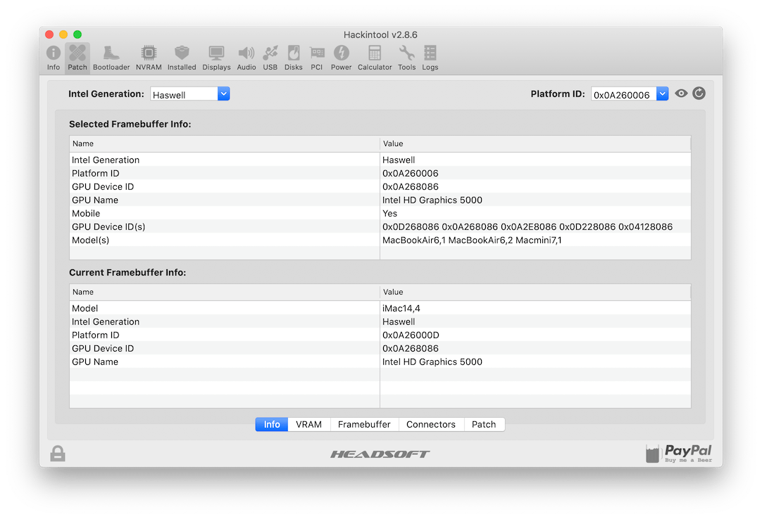The image size is (762, 519).
Task: Select the Patch toolbar icon
Action: click(x=77, y=58)
